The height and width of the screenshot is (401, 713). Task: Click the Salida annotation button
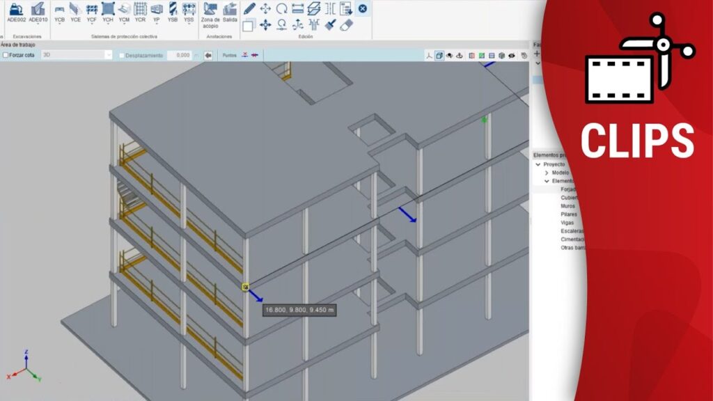230,11
